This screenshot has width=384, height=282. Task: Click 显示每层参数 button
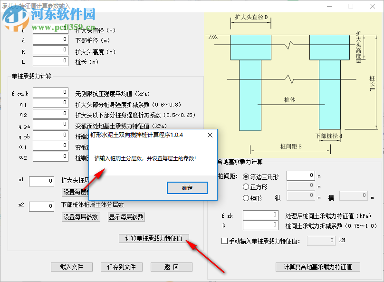coord(127,217)
